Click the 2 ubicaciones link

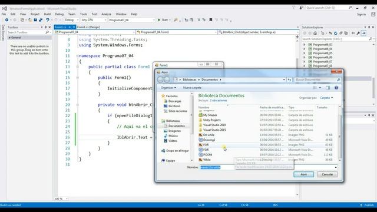(x=219, y=101)
